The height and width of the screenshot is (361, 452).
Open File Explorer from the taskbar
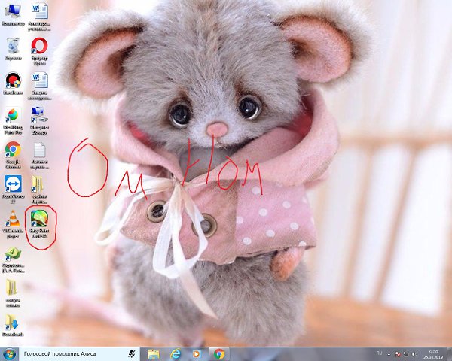click(154, 354)
